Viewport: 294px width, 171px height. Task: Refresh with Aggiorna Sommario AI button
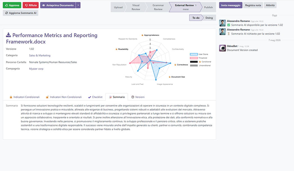[x=21, y=13]
